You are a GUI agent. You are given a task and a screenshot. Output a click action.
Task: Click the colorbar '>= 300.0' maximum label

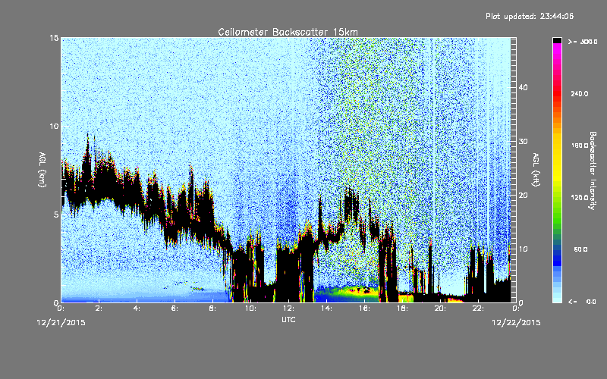[x=583, y=42]
